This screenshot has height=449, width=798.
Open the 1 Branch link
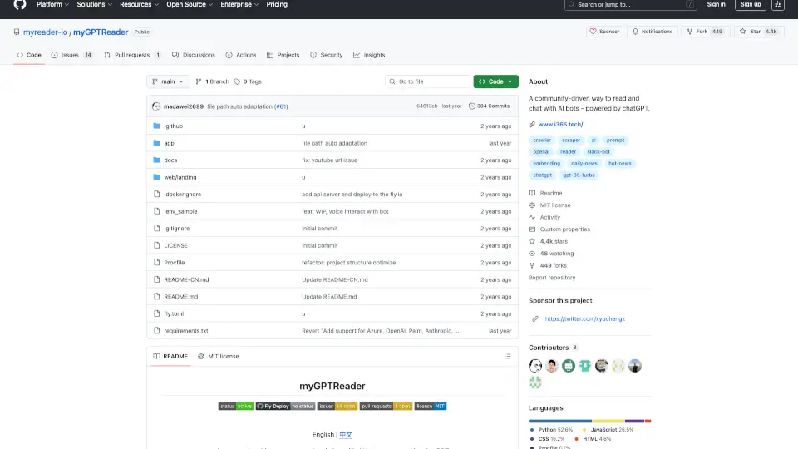pyautogui.click(x=212, y=81)
